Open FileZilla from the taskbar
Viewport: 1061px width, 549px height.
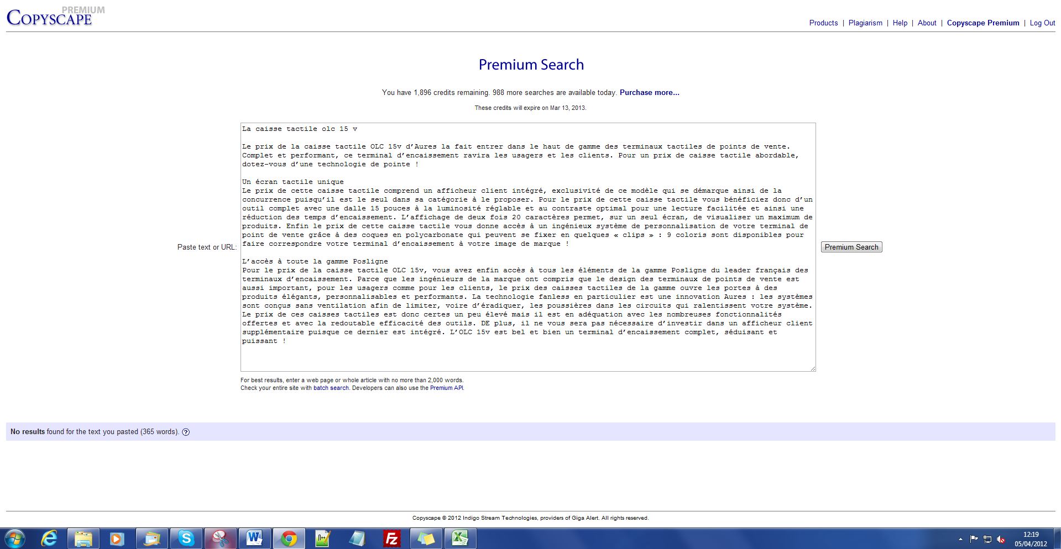pyautogui.click(x=391, y=538)
